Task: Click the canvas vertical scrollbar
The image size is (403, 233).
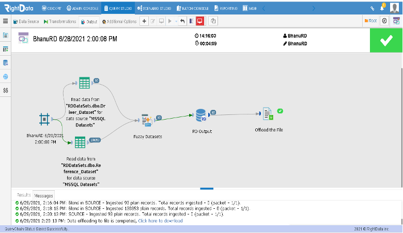Action: pyautogui.click(x=401, y=128)
